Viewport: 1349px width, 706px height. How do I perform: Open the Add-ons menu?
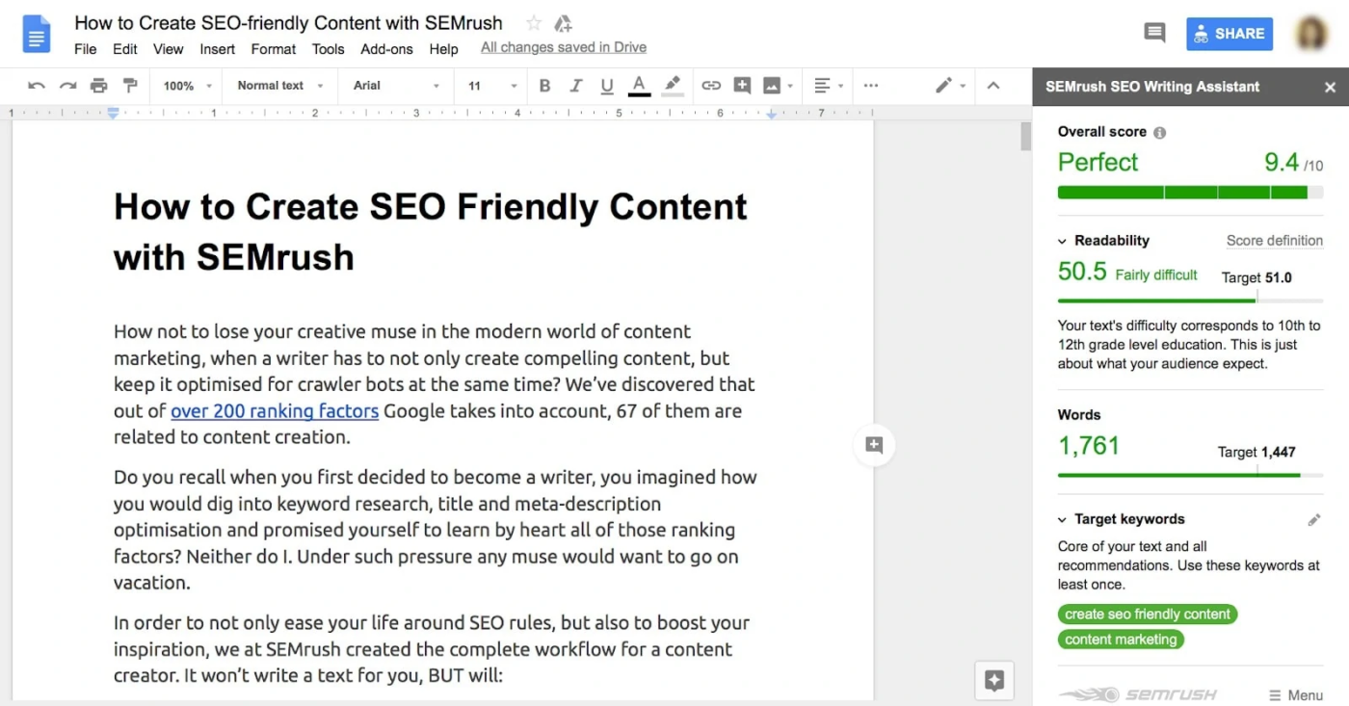[386, 49]
